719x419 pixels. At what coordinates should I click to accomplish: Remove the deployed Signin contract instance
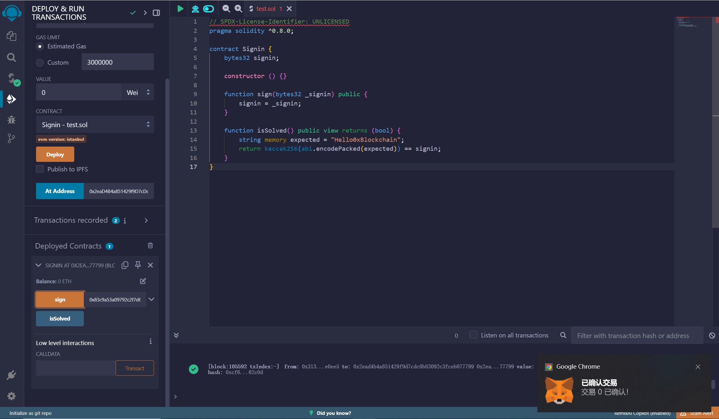[x=150, y=265]
